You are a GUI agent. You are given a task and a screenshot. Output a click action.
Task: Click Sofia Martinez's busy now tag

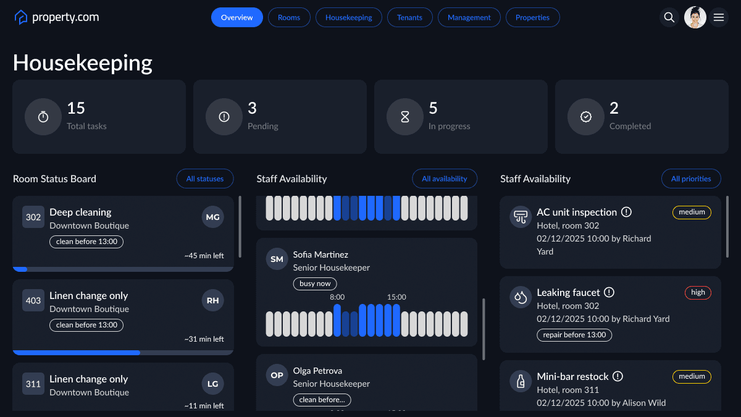click(316, 284)
